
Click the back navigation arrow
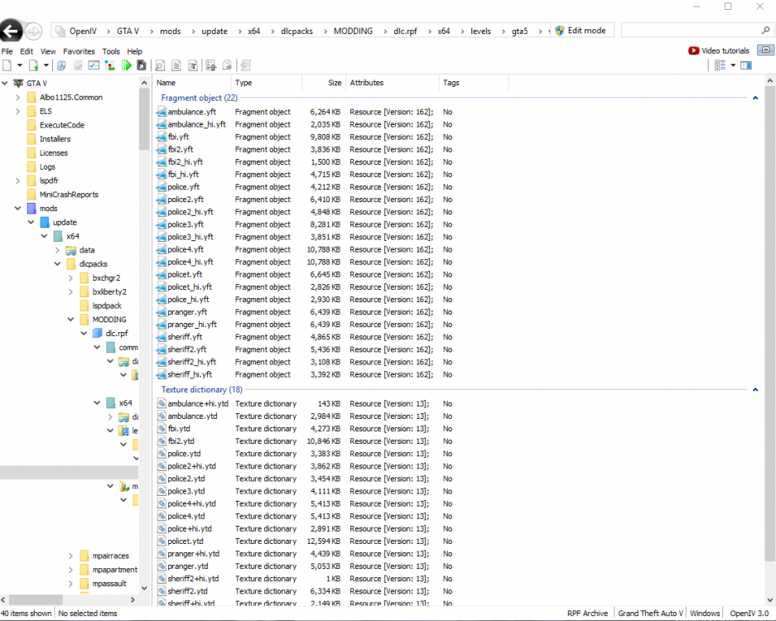click(x=11, y=31)
